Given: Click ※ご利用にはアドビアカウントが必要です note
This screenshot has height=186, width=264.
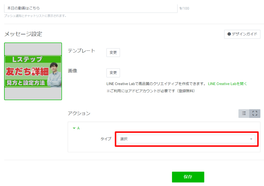Looking at the screenshot, I should click(x=151, y=91).
